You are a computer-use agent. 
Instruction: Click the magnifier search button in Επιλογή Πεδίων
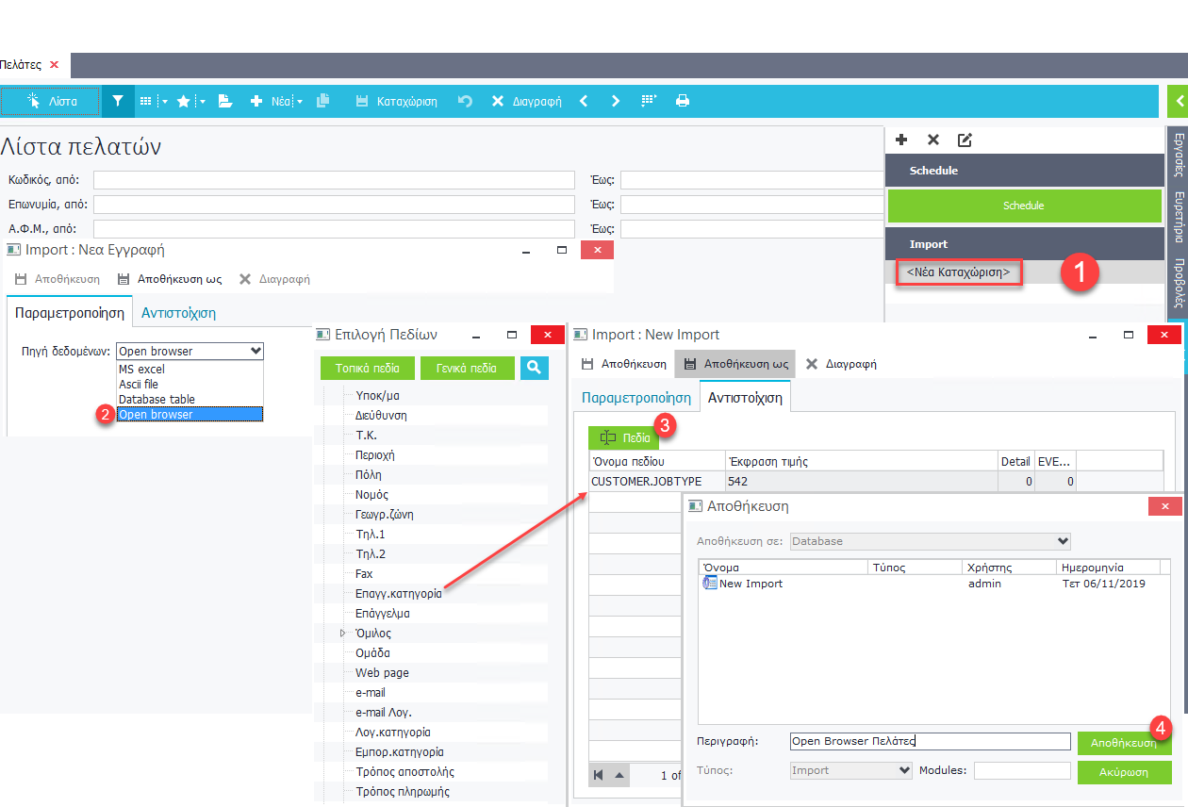534,368
